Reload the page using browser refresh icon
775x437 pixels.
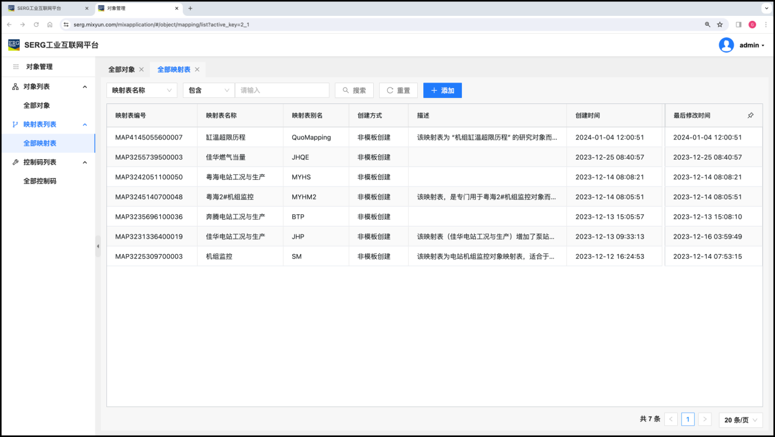[36, 24]
